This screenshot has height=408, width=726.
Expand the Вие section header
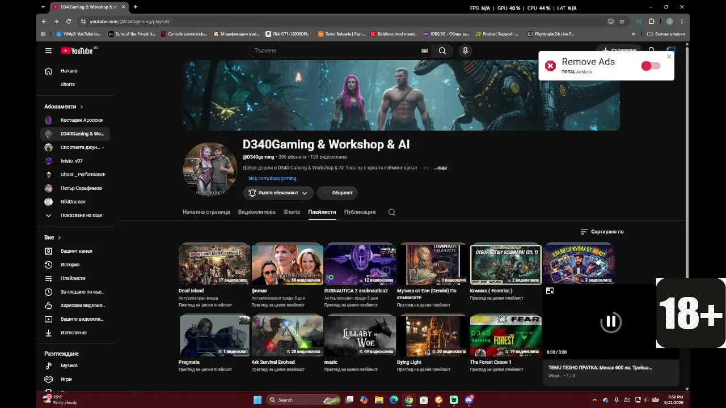(x=53, y=237)
